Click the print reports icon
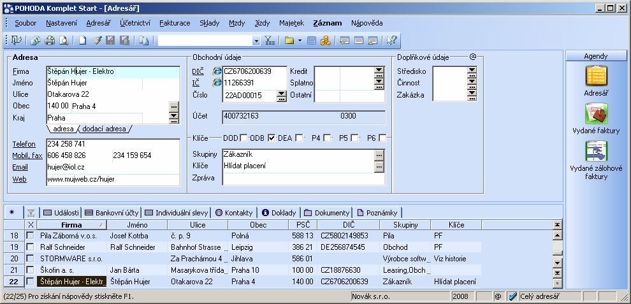 36,40
